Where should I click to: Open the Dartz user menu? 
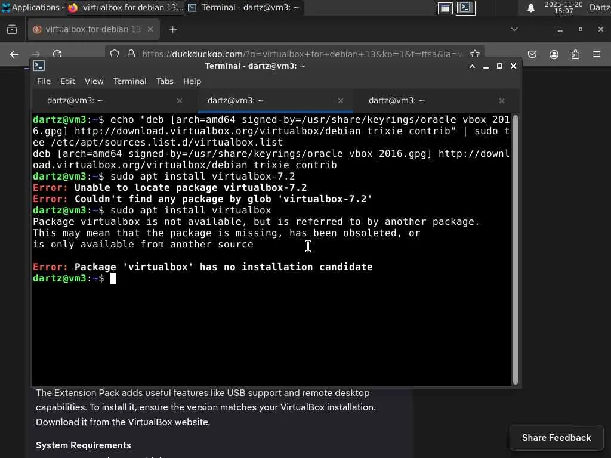599,7
